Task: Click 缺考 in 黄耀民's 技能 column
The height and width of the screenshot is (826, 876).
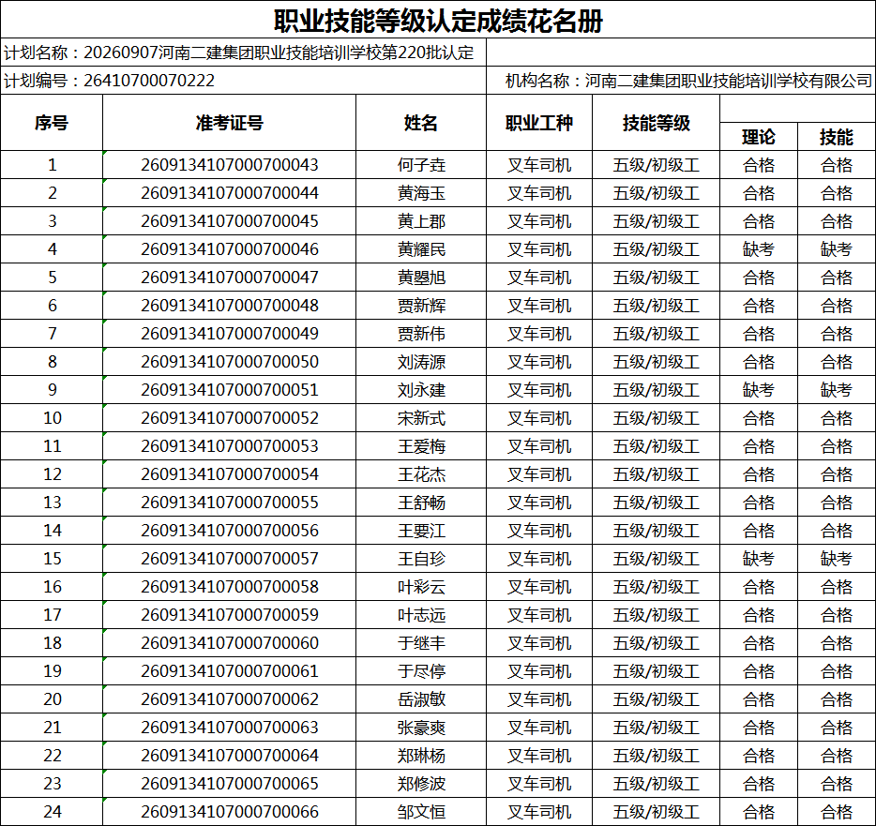Action: tap(837, 249)
